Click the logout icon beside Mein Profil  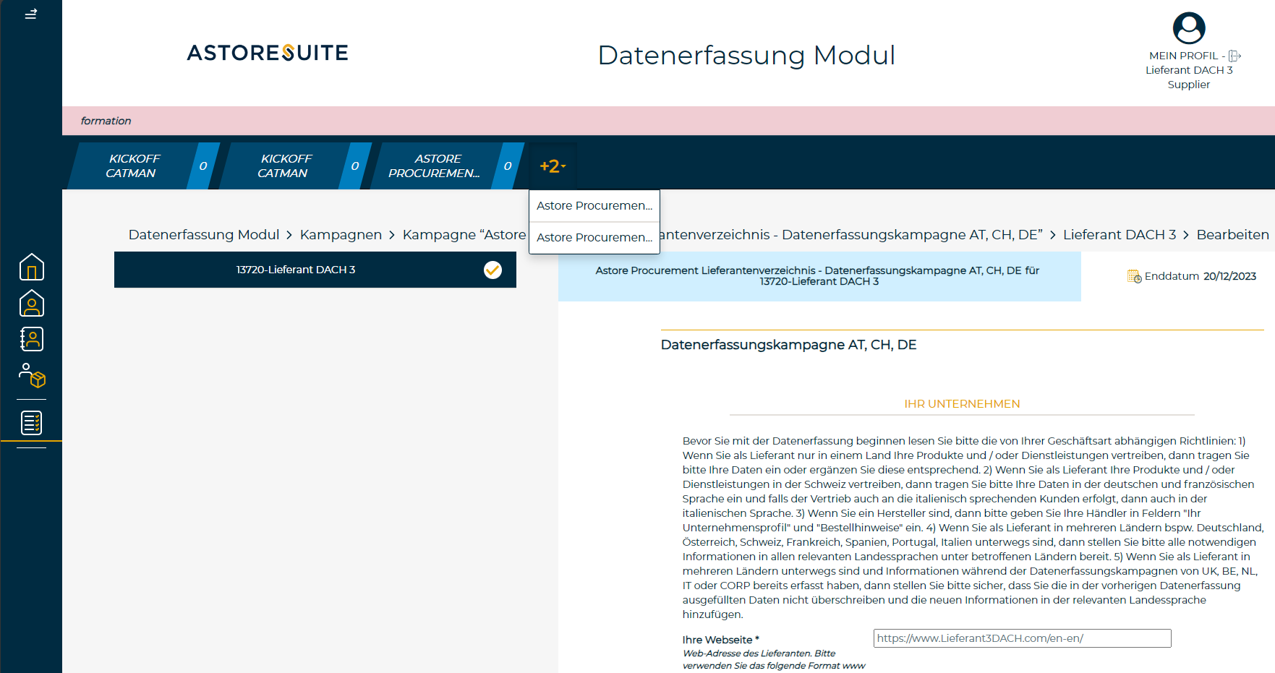coord(1235,56)
